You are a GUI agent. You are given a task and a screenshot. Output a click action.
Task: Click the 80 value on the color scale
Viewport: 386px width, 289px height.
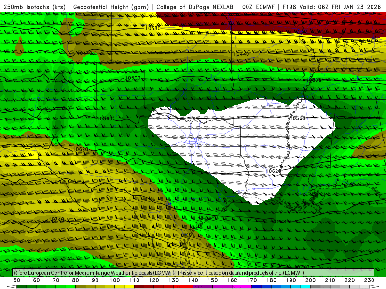click(76, 280)
